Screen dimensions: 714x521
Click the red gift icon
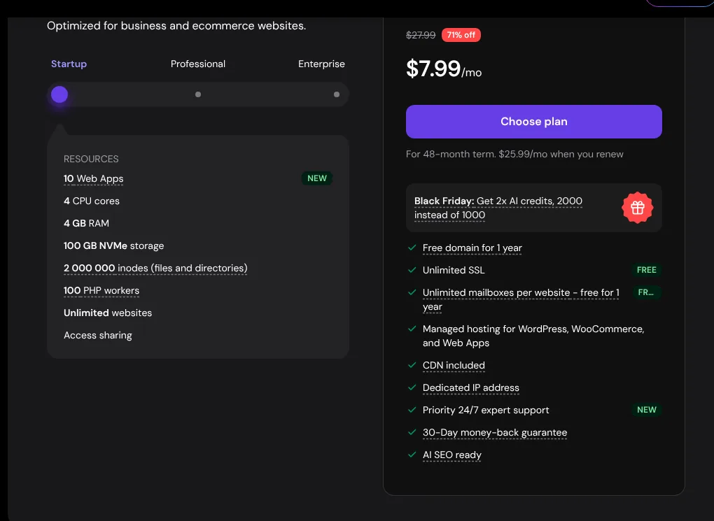click(637, 208)
